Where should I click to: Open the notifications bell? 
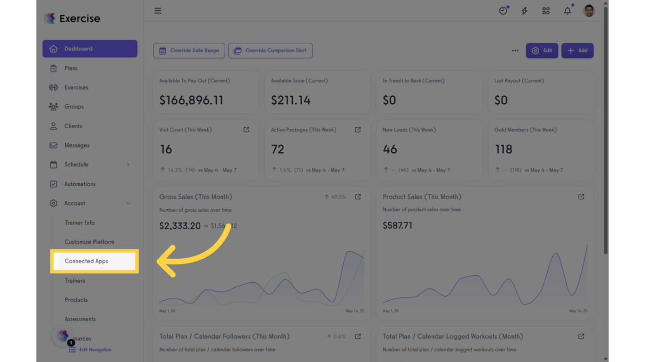(x=567, y=11)
